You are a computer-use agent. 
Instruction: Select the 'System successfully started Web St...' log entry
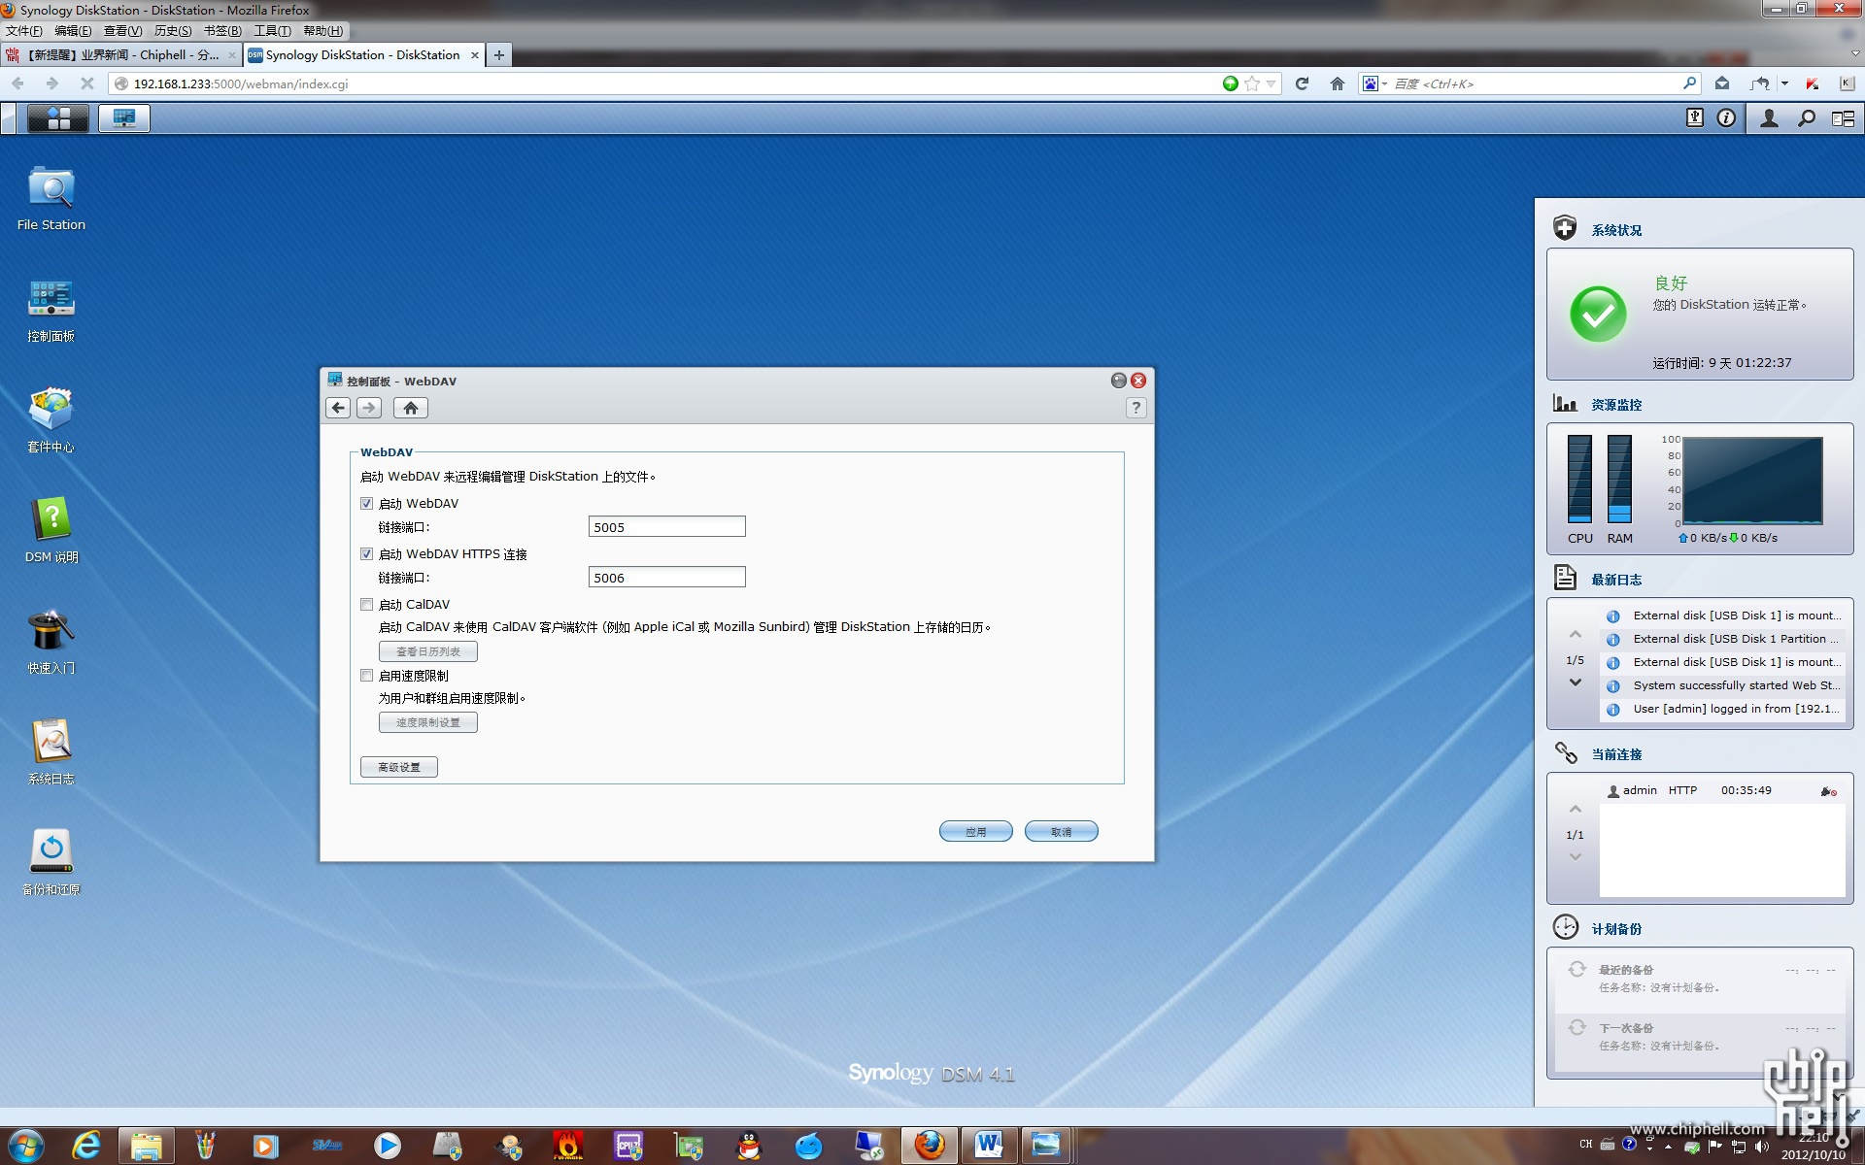click(x=1723, y=685)
